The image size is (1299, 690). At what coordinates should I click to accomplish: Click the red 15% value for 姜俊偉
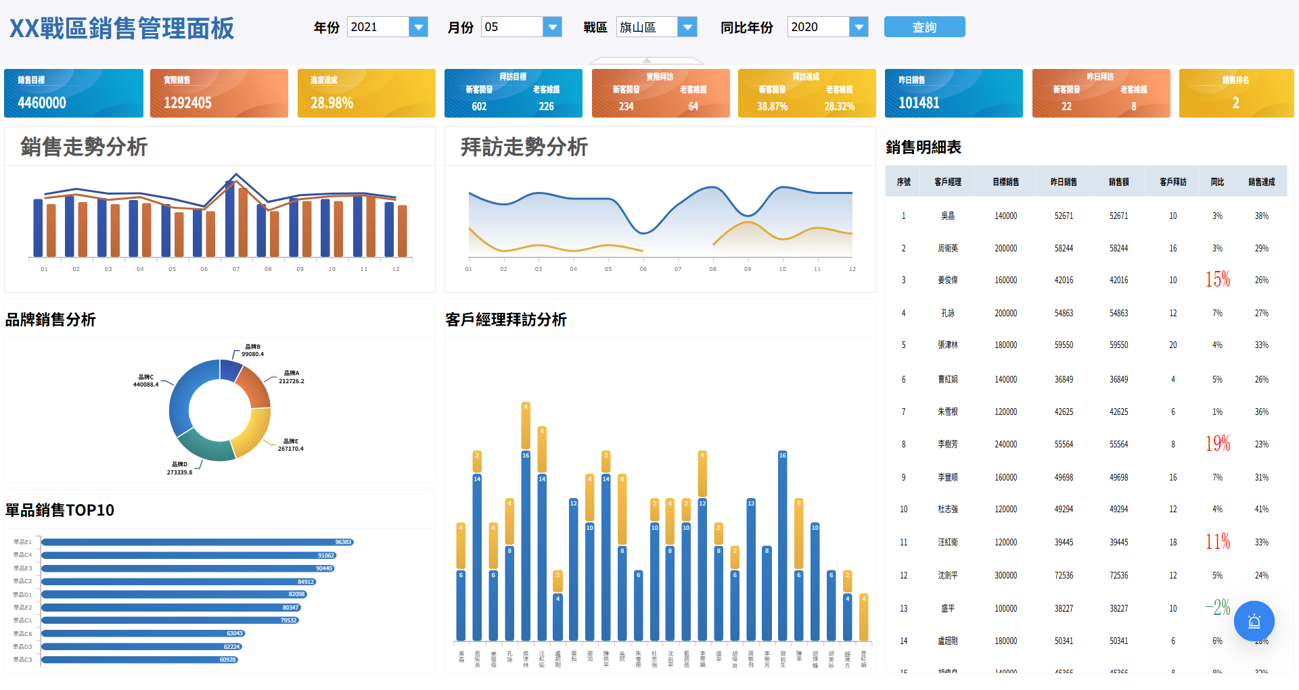click(x=1218, y=279)
